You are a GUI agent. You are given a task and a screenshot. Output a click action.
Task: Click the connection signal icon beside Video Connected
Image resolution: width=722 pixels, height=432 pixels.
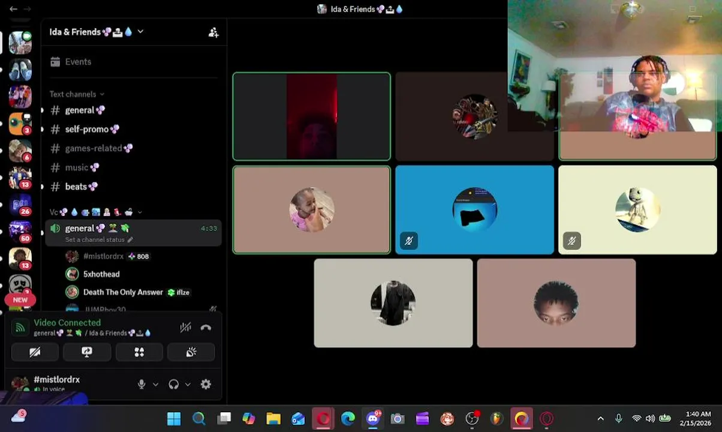(x=20, y=328)
